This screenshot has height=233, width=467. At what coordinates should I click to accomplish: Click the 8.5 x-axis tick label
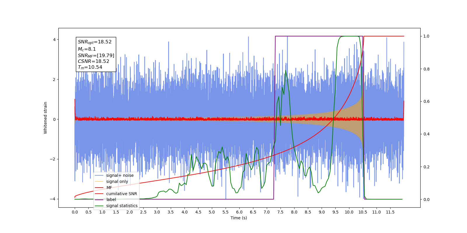tap(308, 212)
